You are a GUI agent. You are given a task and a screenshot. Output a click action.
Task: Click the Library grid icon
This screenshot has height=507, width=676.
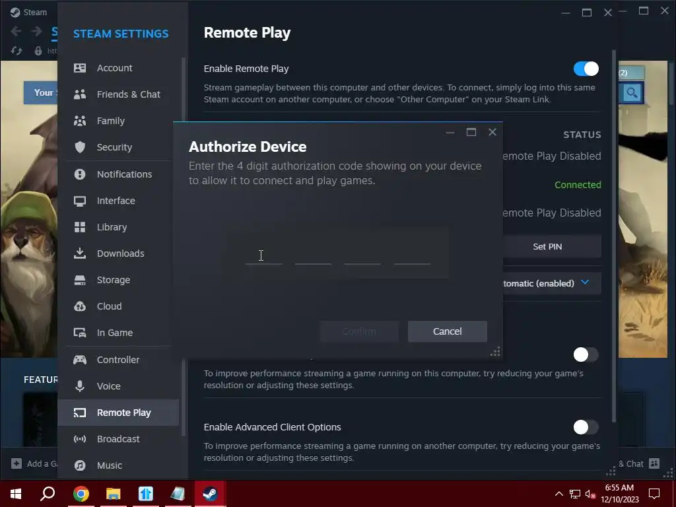[x=80, y=227]
